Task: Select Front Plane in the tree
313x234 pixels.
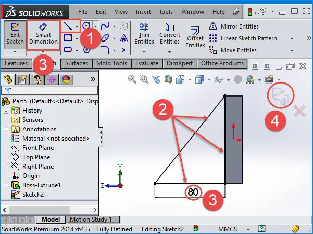Action: tap(38, 148)
